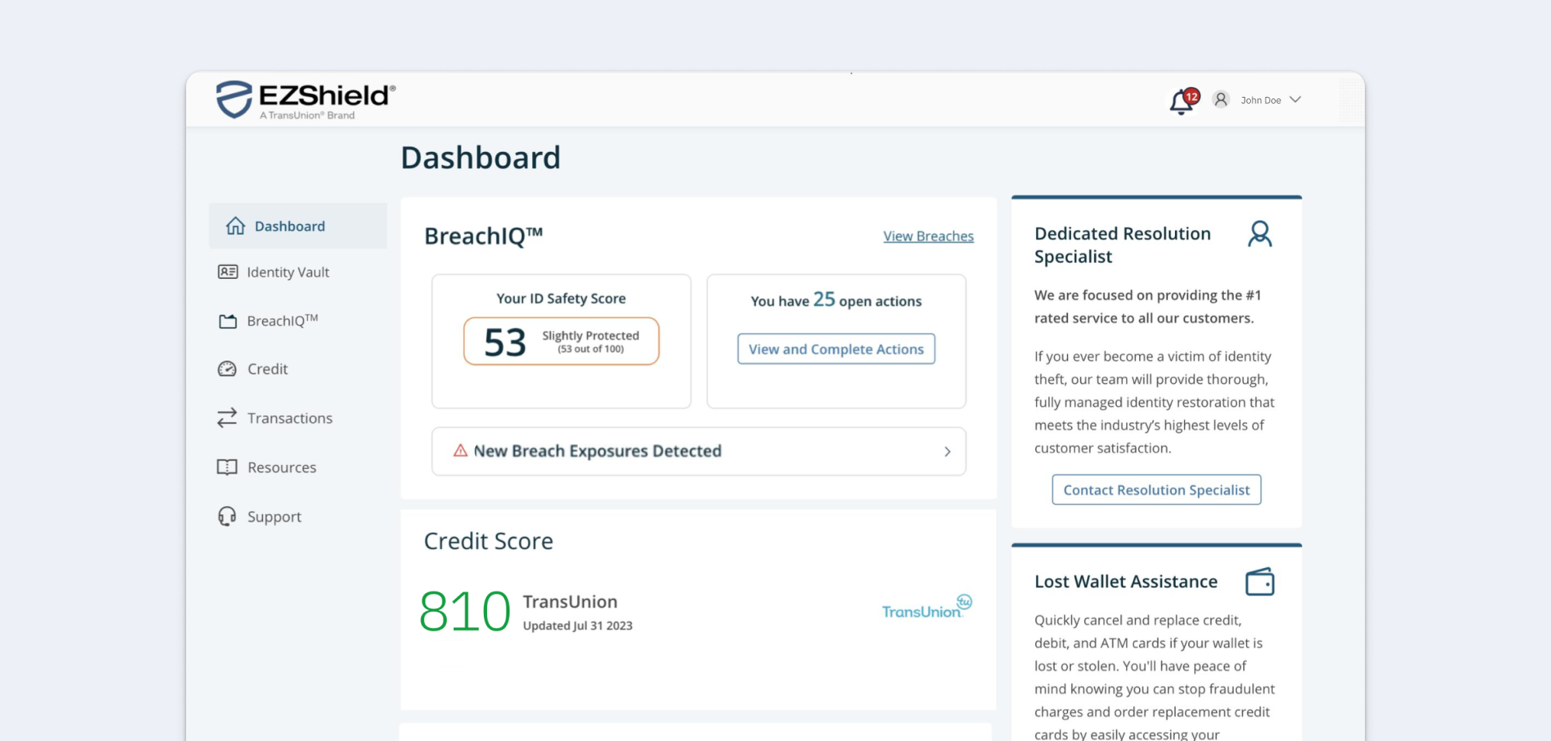Click the Credit Score heading

pos(489,541)
